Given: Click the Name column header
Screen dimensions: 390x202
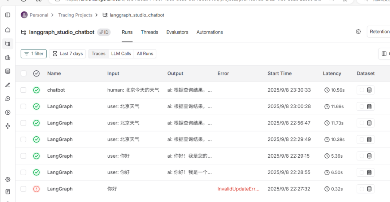Looking at the screenshot, I should [x=54, y=73].
